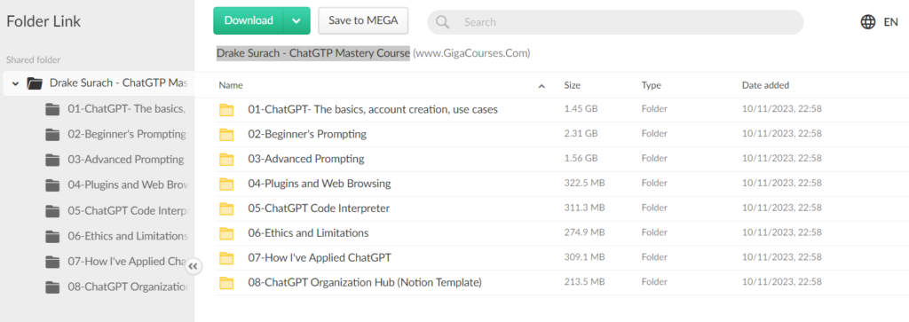Open the 01-ChatGPT- The basics, account creation, use cases row

562,109
